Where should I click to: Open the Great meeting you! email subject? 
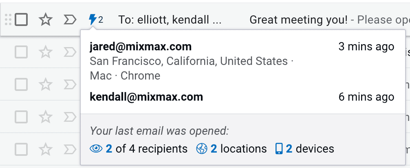(298, 19)
